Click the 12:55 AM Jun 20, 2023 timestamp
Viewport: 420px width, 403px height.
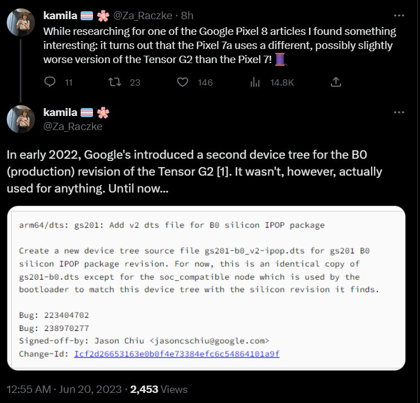pos(64,389)
